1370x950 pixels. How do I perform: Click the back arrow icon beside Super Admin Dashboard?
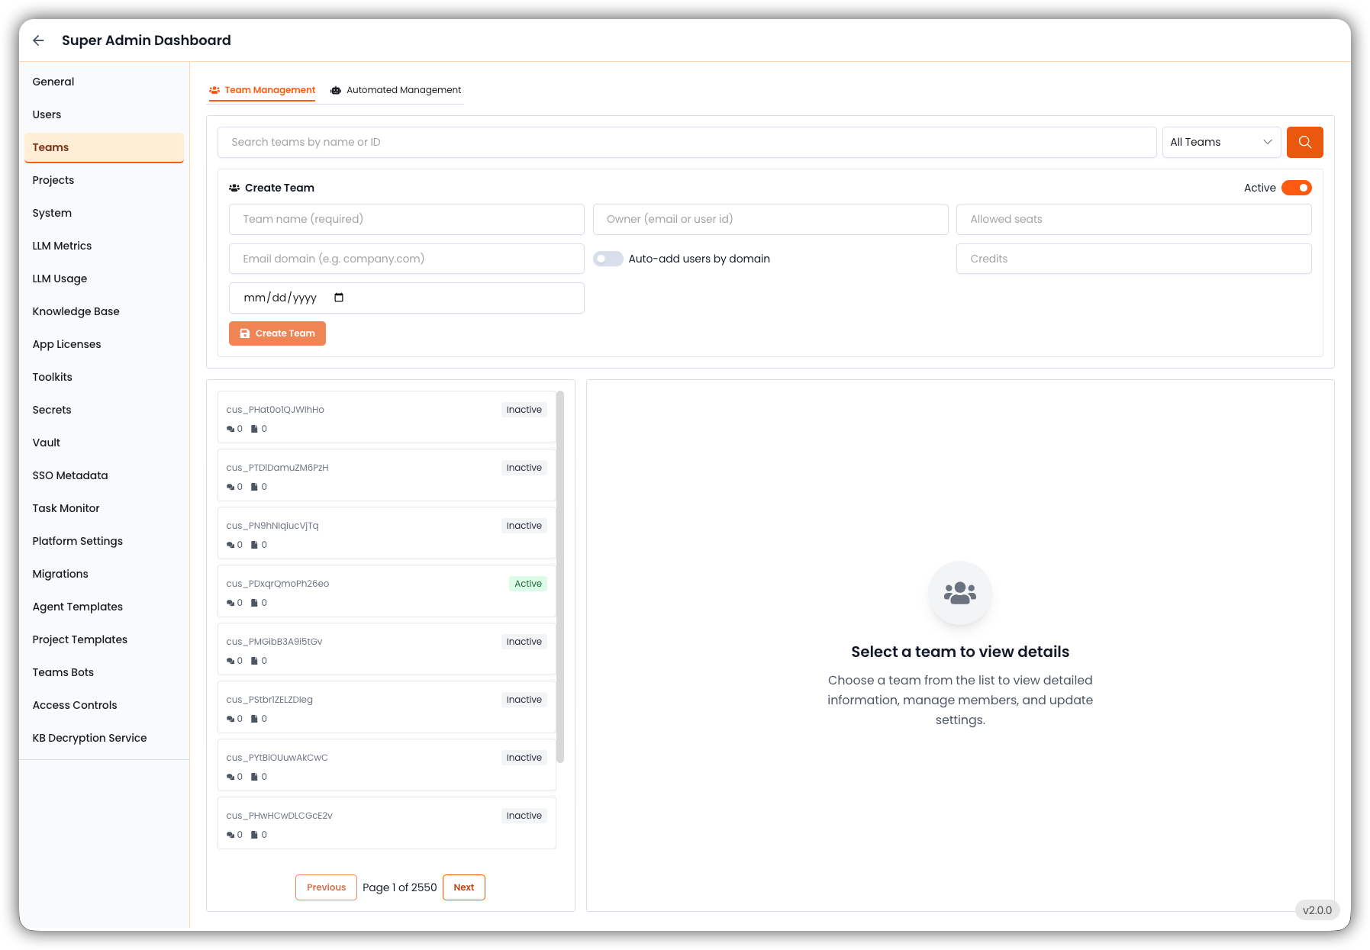[38, 40]
